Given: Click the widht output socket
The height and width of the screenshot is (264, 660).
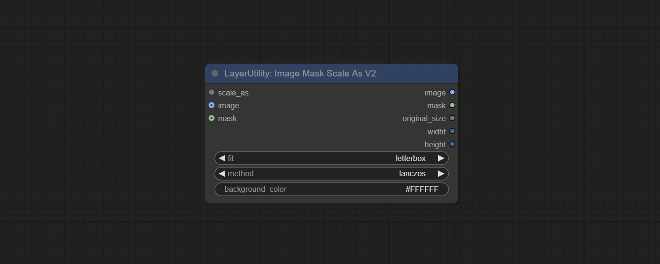Looking at the screenshot, I should [x=452, y=132].
